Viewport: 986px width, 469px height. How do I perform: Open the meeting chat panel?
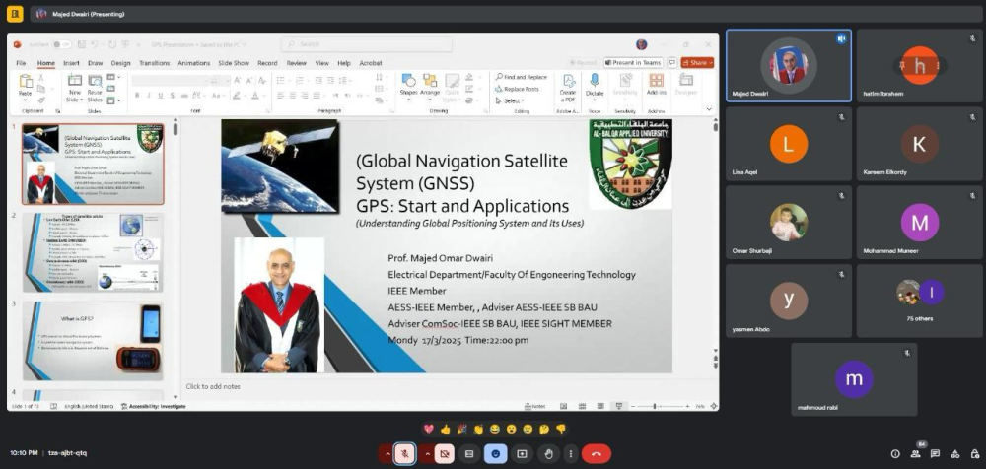point(935,454)
